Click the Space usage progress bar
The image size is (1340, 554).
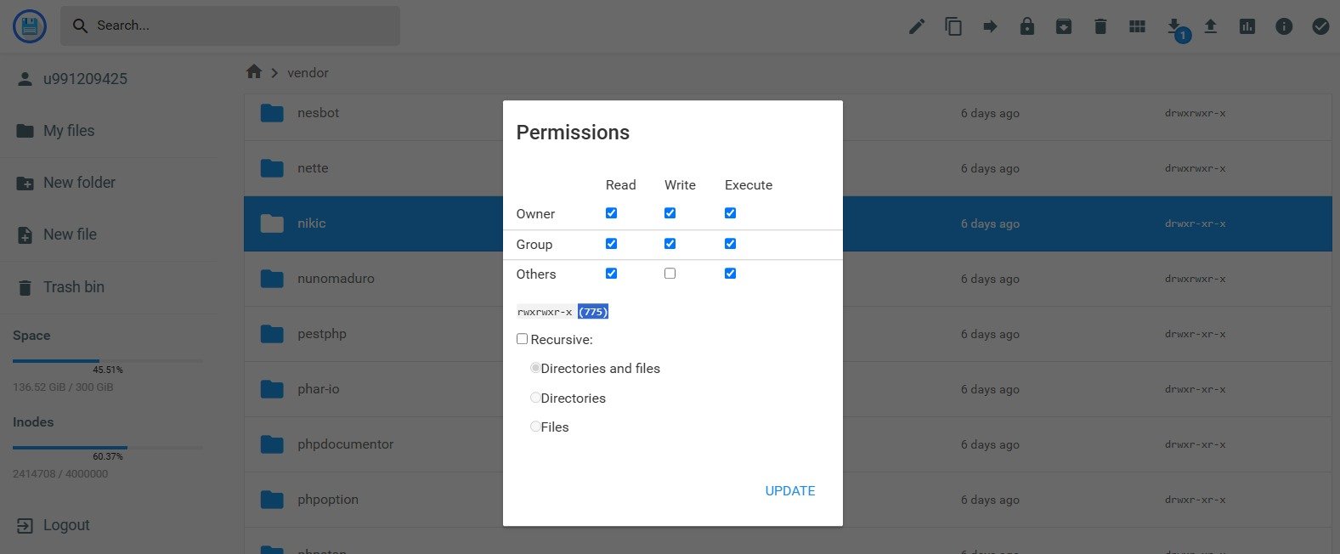tap(108, 361)
